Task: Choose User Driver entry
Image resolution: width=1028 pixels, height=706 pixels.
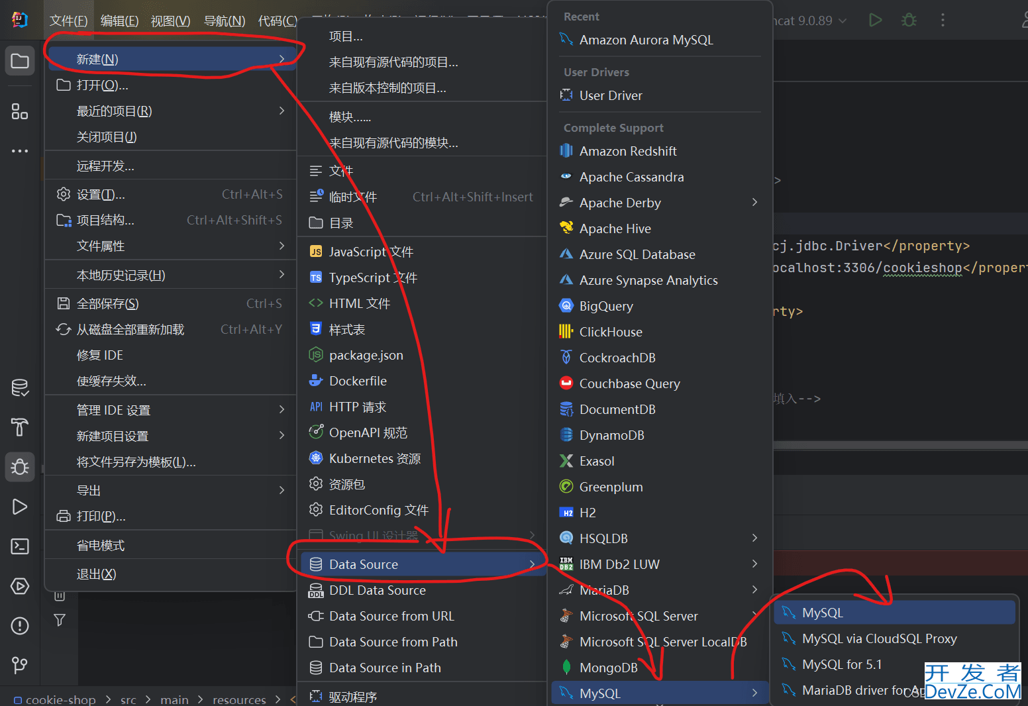Action: point(660,95)
